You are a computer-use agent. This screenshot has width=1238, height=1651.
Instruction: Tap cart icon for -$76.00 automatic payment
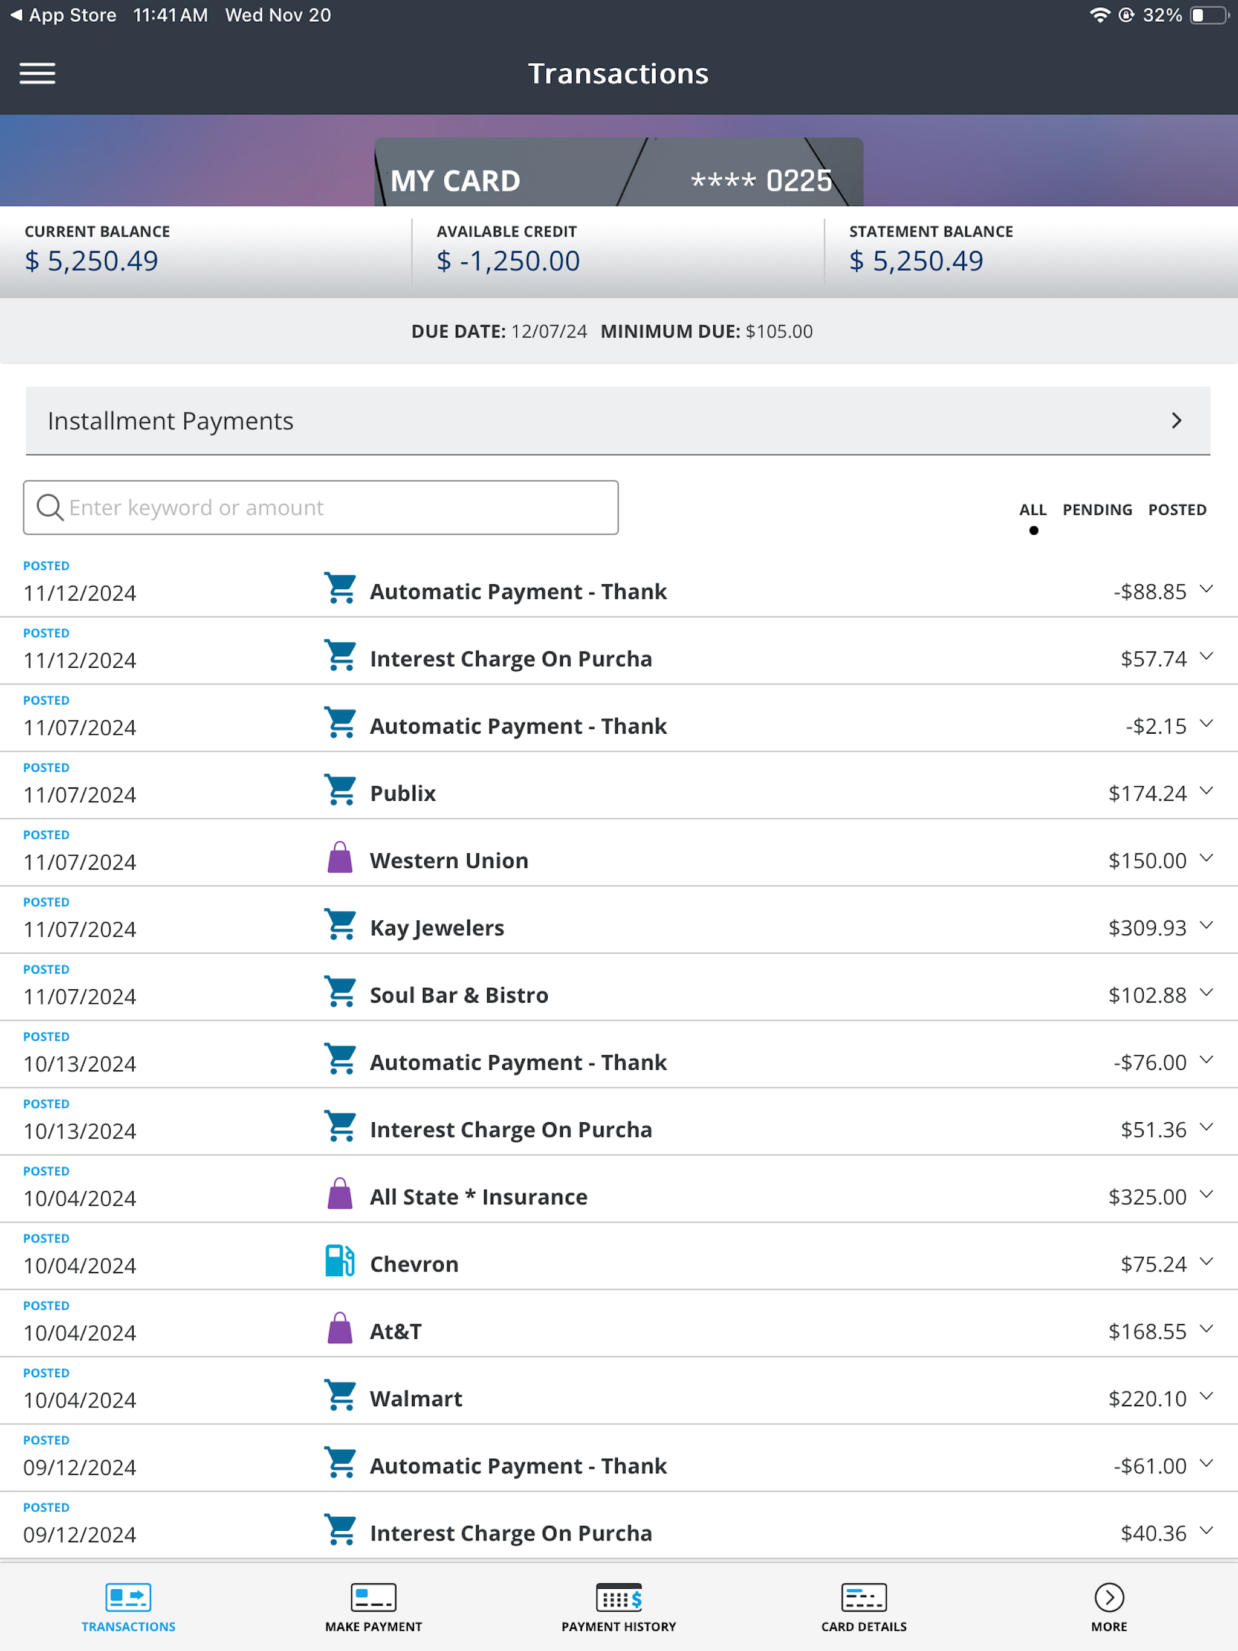340,1059
